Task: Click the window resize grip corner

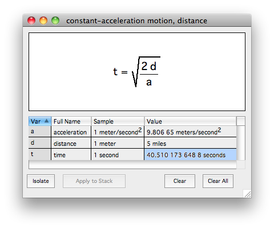Action: [247, 194]
